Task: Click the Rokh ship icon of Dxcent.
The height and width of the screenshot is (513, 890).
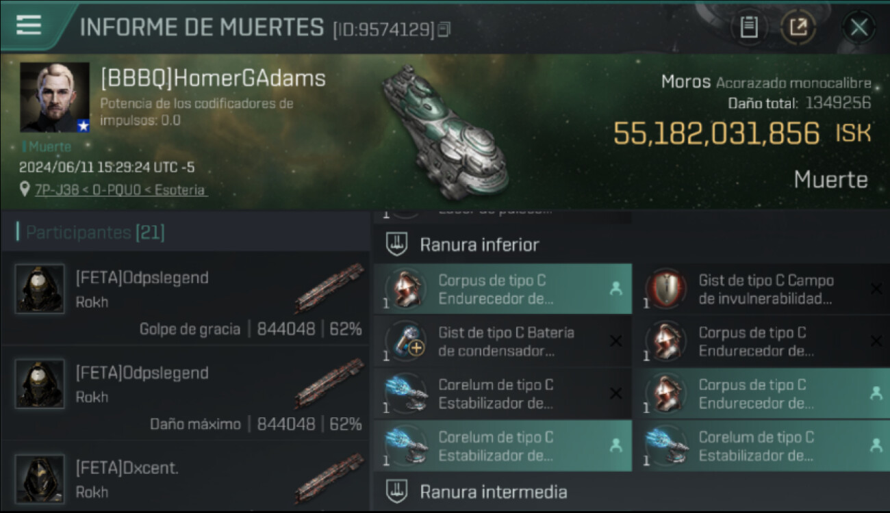Action: click(329, 479)
